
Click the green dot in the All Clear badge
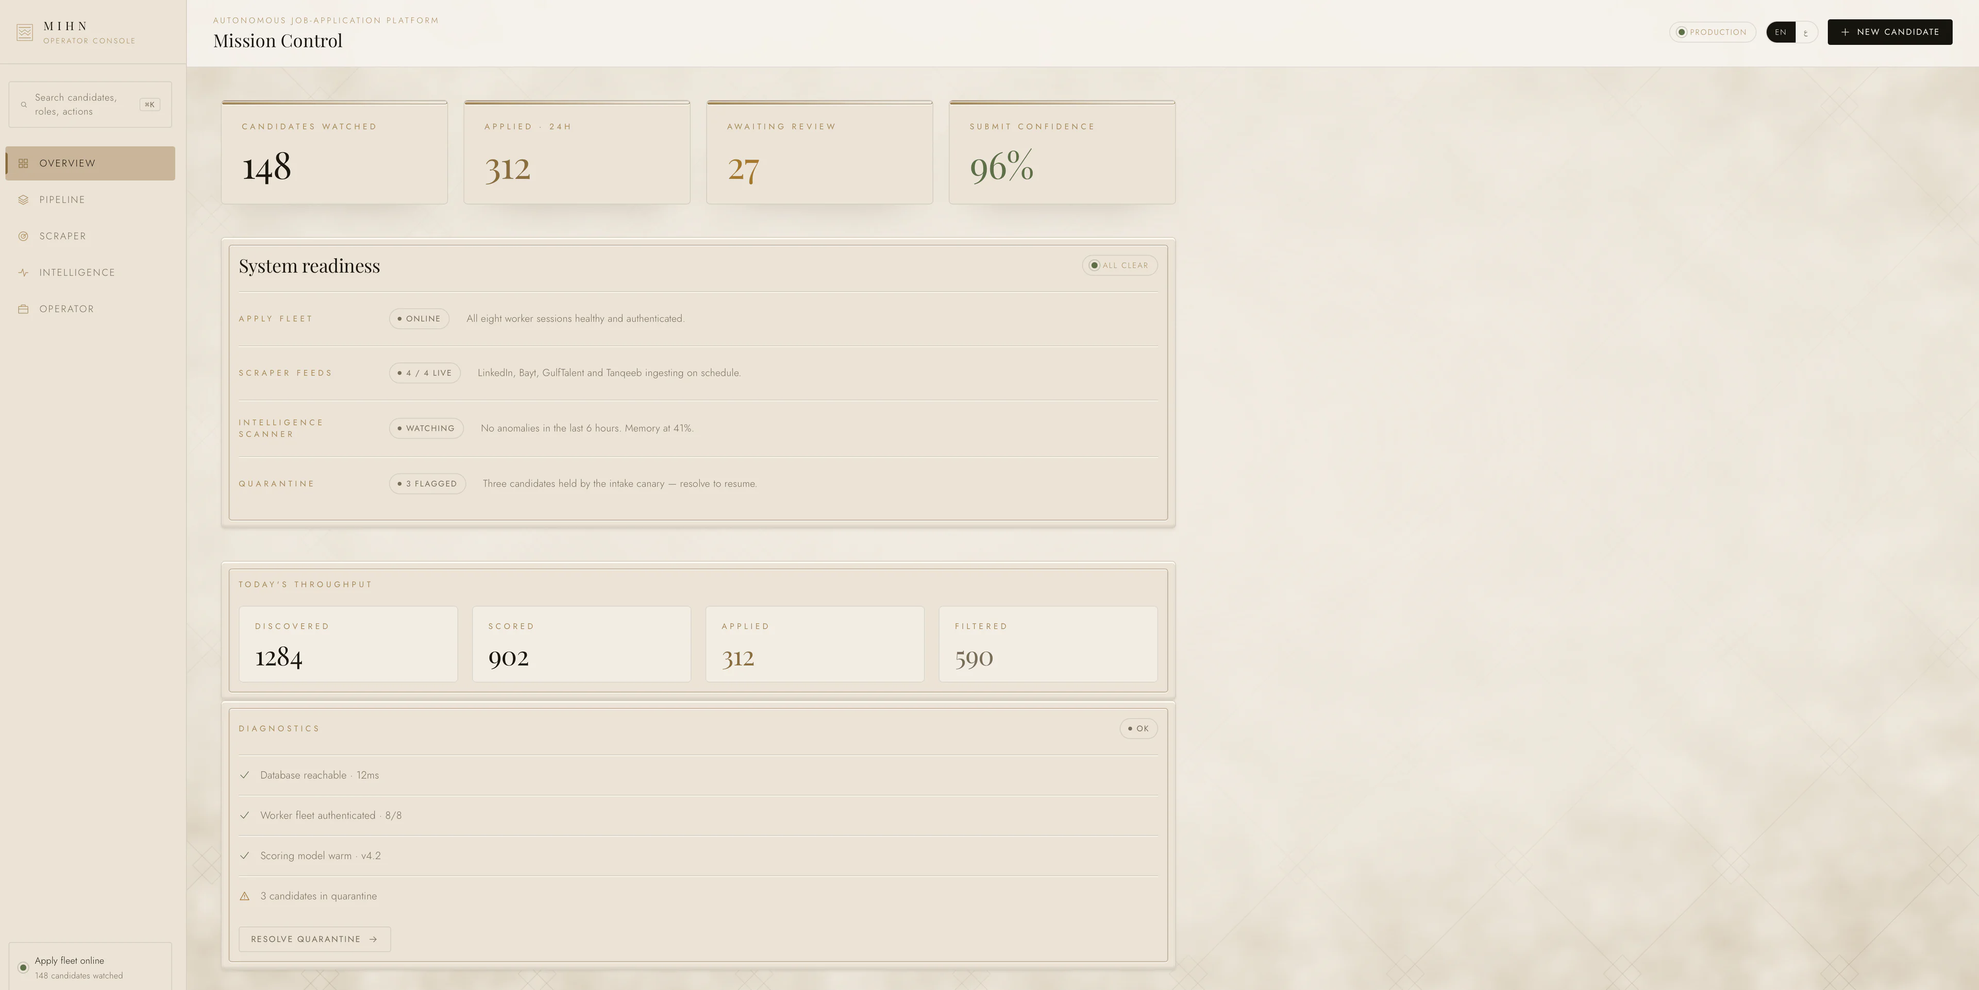[1095, 266]
